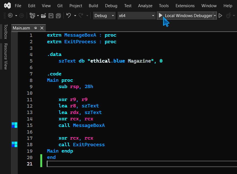Click the Start Without Debugging icon
Screen dimensions: 237x174
(220, 16)
